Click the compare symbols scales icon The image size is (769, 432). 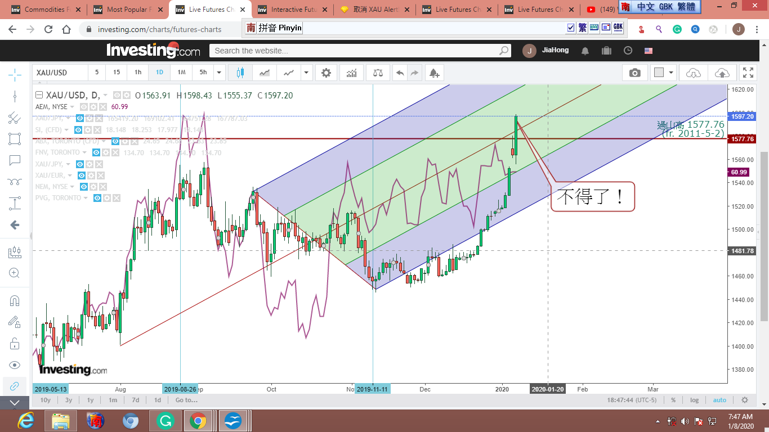point(377,73)
